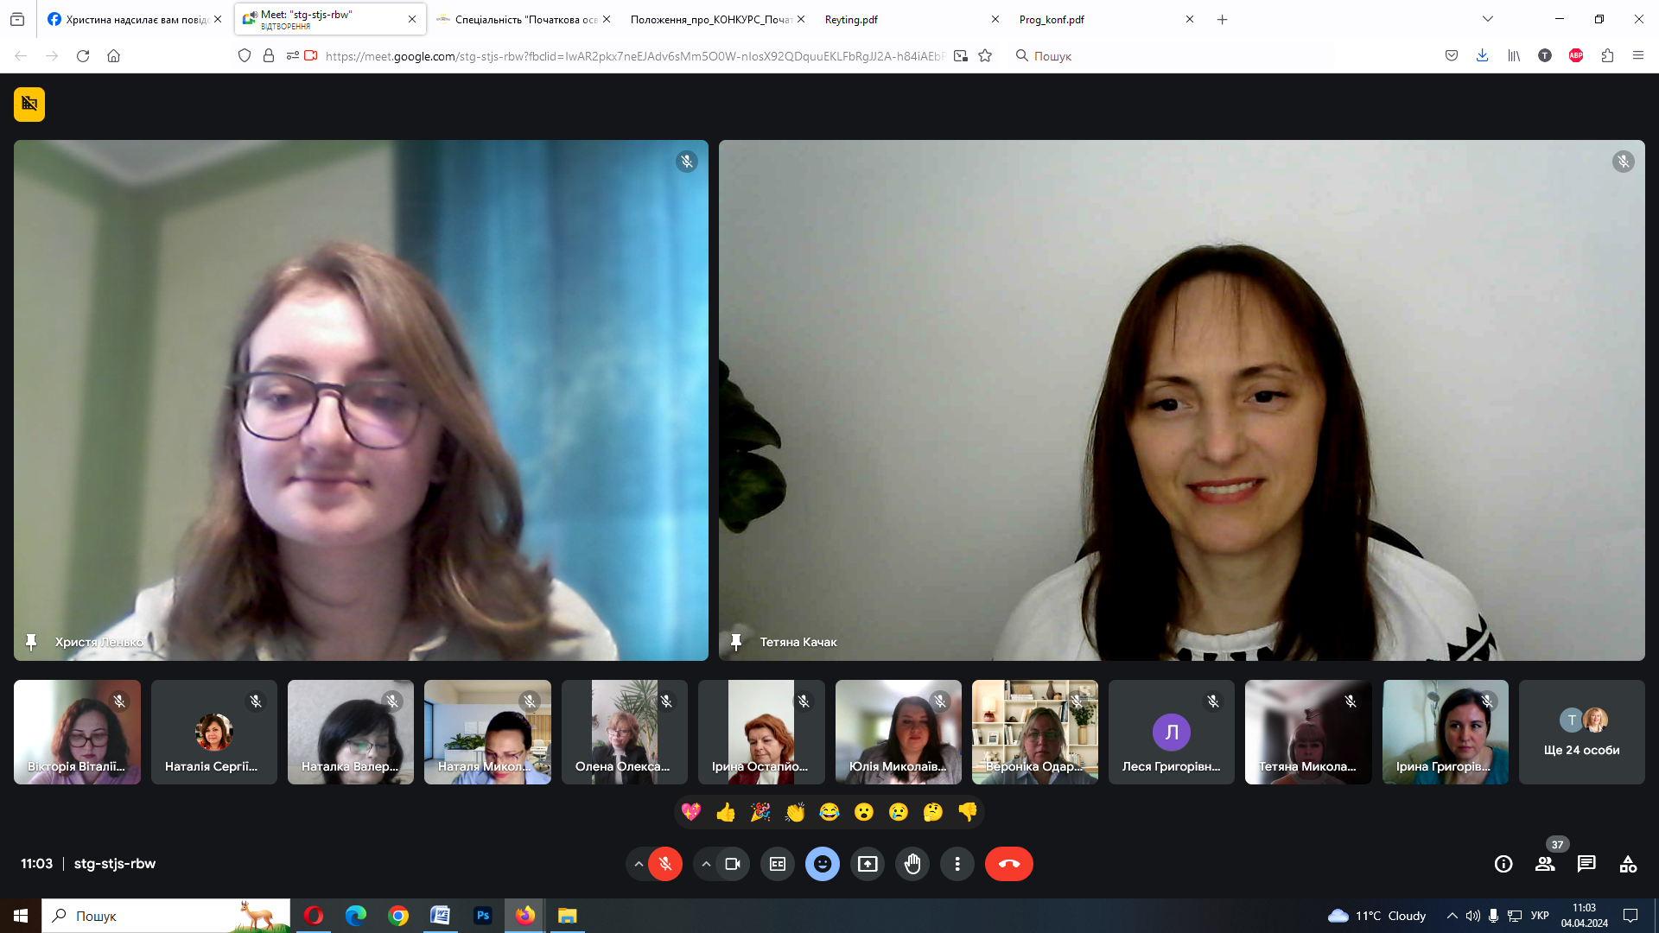The image size is (1659, 933).
Task: Toggle the camera off
Action: click(733, 864)
